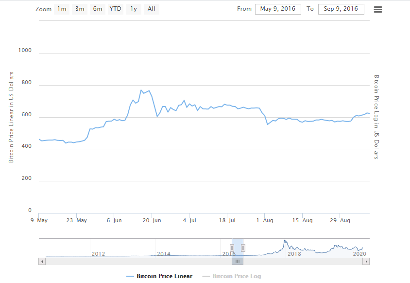Click the Linear legend blue line symbol
410x283 pixels.
click(130, 276)
